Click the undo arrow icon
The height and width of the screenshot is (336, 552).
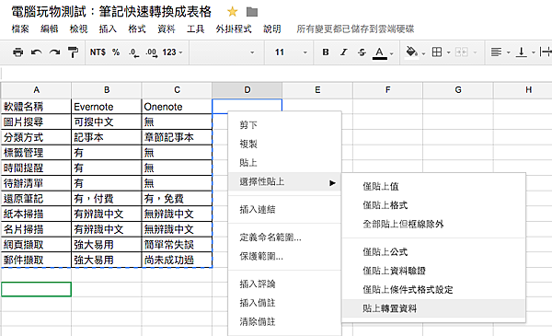coord(36,52)
